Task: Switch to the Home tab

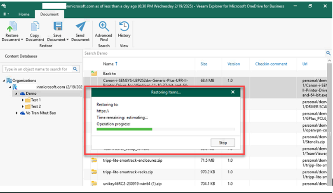Action: click(24, 14)
